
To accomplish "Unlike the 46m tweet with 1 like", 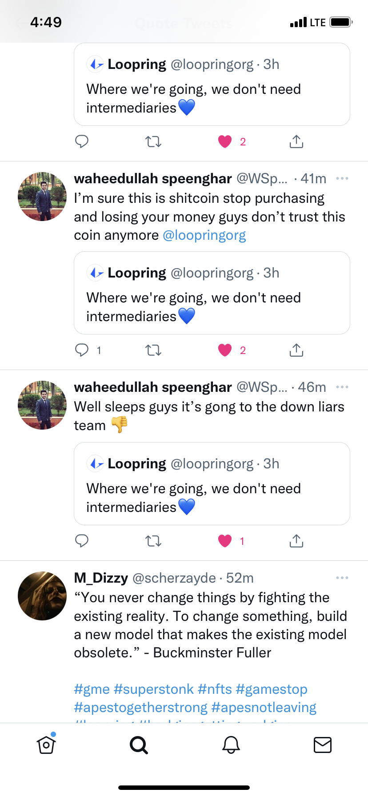I will [x=225, y=541].
